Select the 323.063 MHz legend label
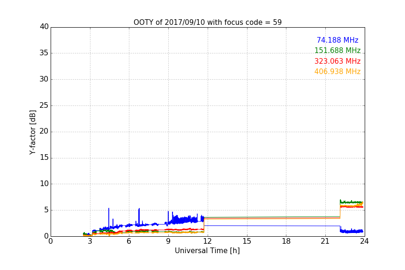 [x=337, y=61]
